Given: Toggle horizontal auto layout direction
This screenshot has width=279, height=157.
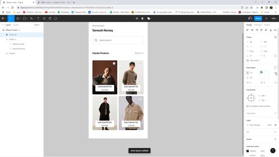Looking at the screenshot, I should point(252,73).
